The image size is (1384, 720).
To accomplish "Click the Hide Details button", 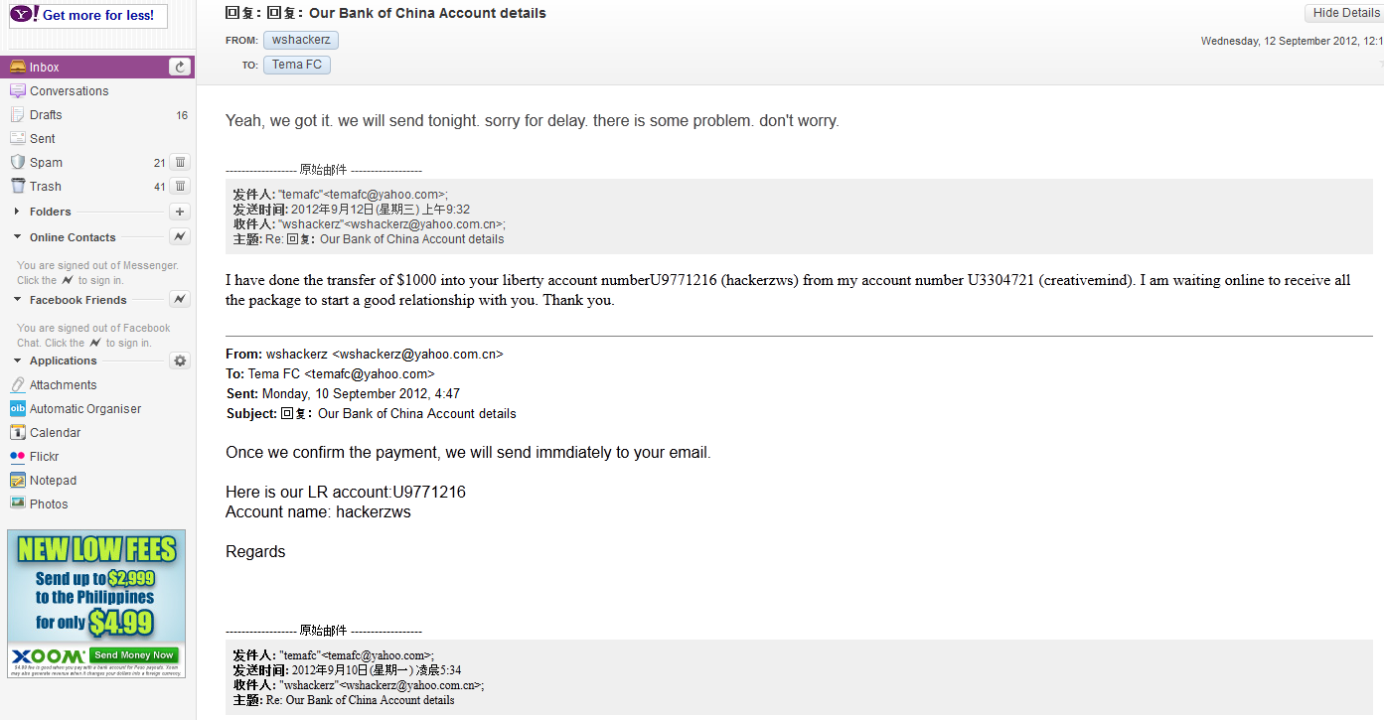I will click(1345, 13).
